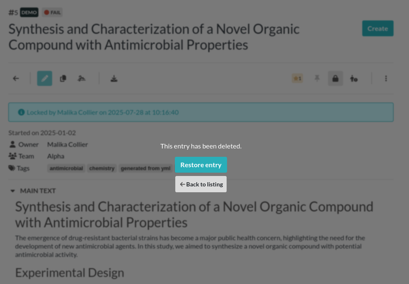Click the Restore entry button
409x284 pixels.
click(201, 165)
